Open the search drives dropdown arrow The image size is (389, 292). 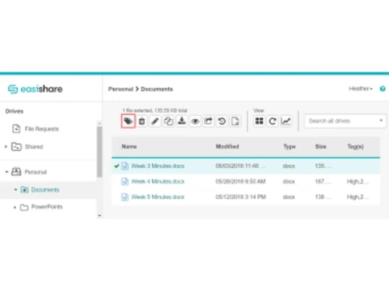(x=381, y=121)
